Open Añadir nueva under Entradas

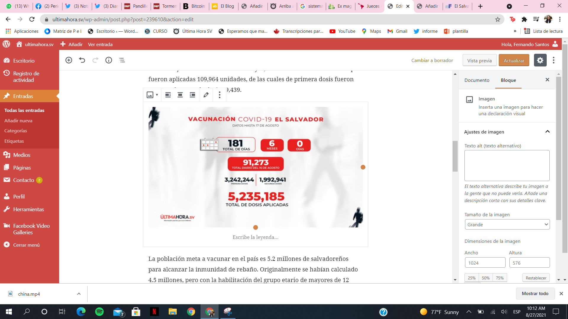click(x=18, y=121)
